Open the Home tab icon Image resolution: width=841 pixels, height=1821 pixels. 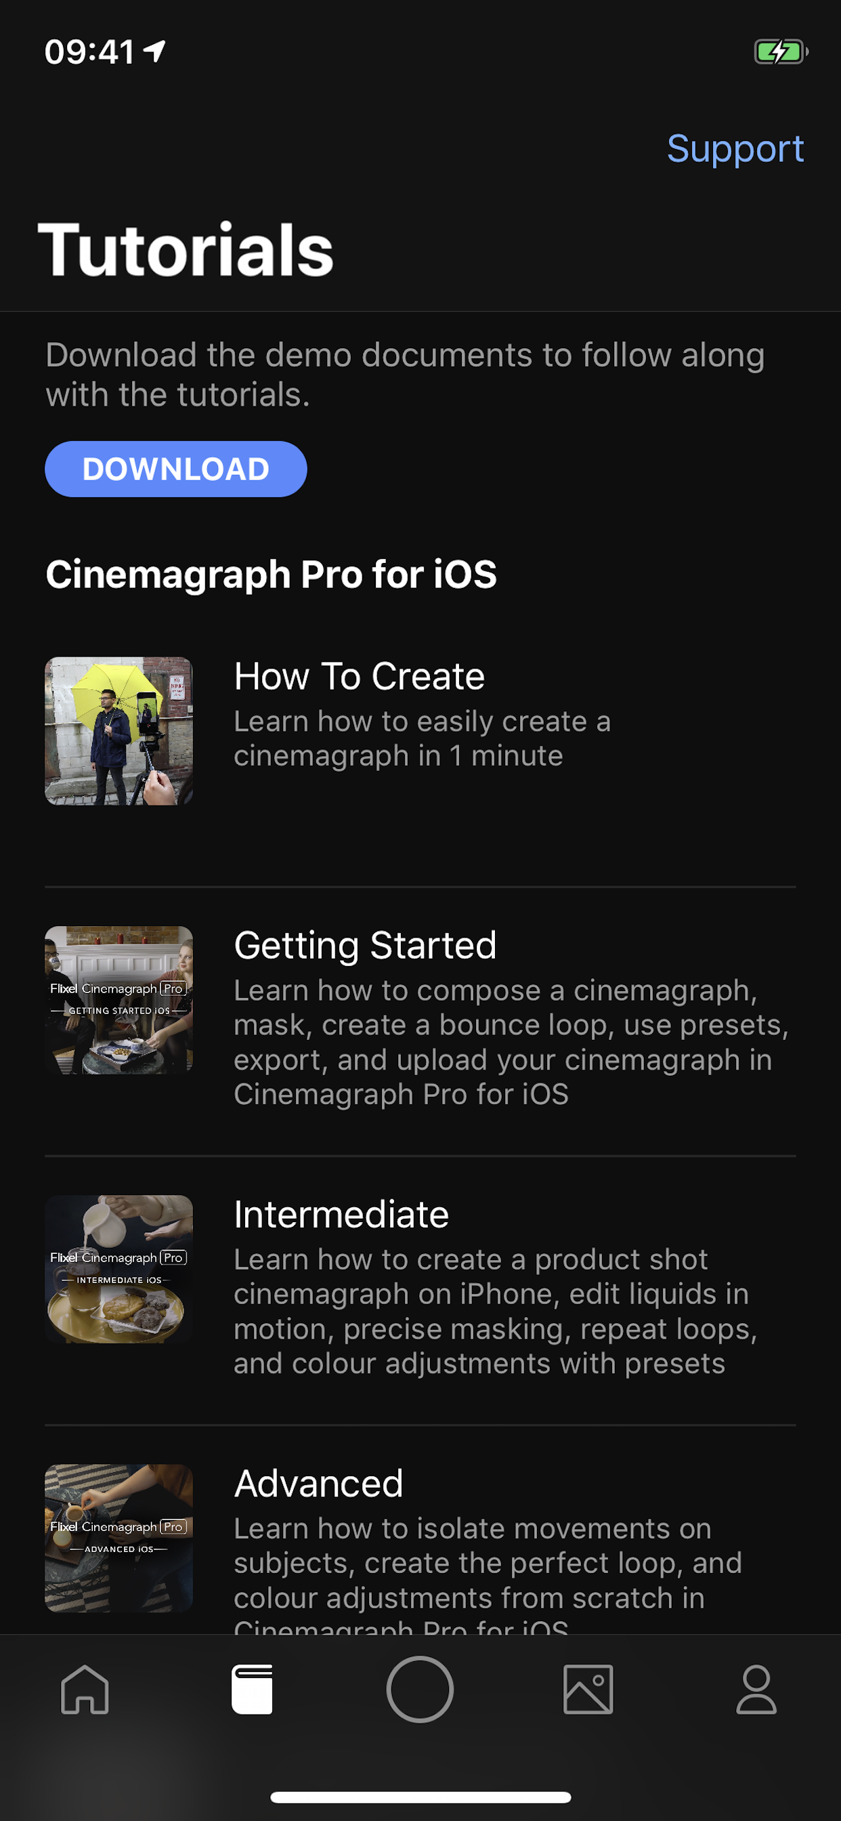tap(85, 1690)
